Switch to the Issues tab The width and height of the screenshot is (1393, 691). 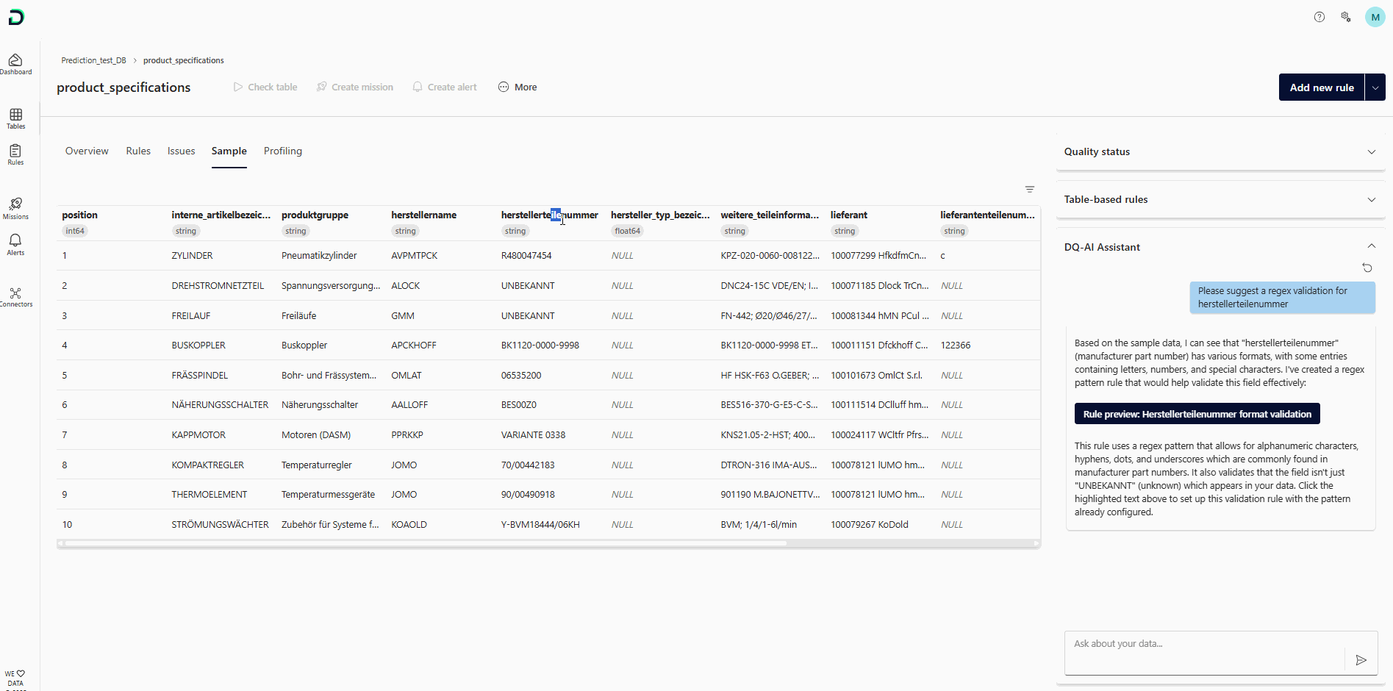tap(181, 151)
